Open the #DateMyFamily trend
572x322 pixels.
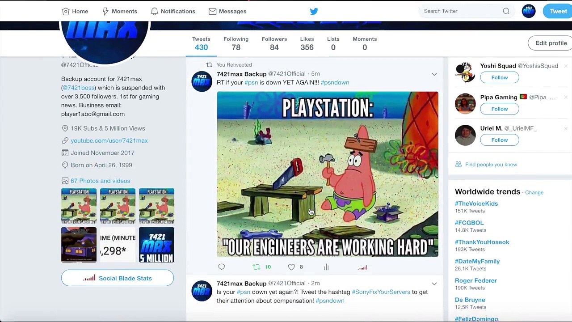(x=477, y=261)
